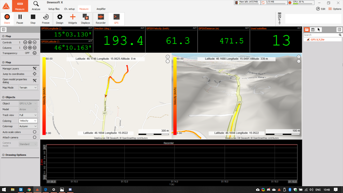
Task: Increase Controls count with plus
Action: [30, 42]
